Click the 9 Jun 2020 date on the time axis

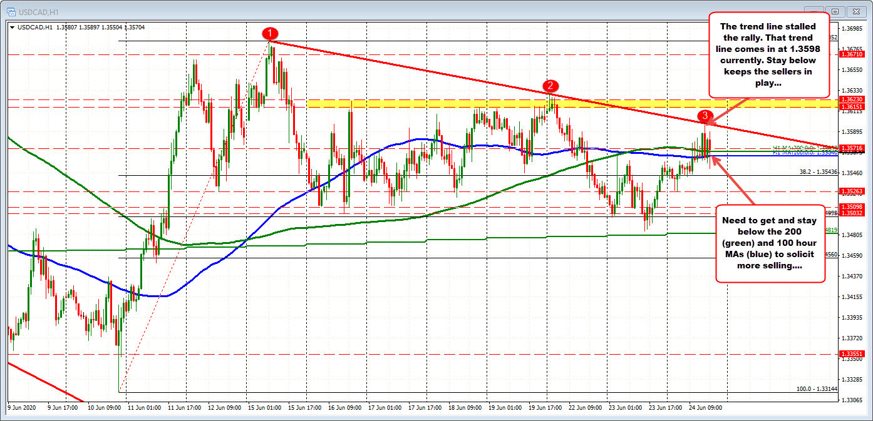coord(23,407)
